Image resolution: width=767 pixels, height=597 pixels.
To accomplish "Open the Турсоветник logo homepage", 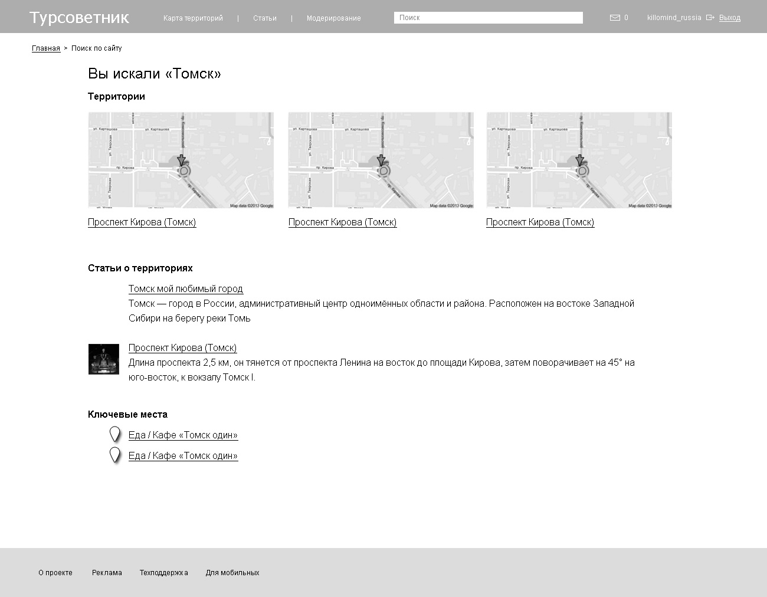I will [x=79, y=18].
